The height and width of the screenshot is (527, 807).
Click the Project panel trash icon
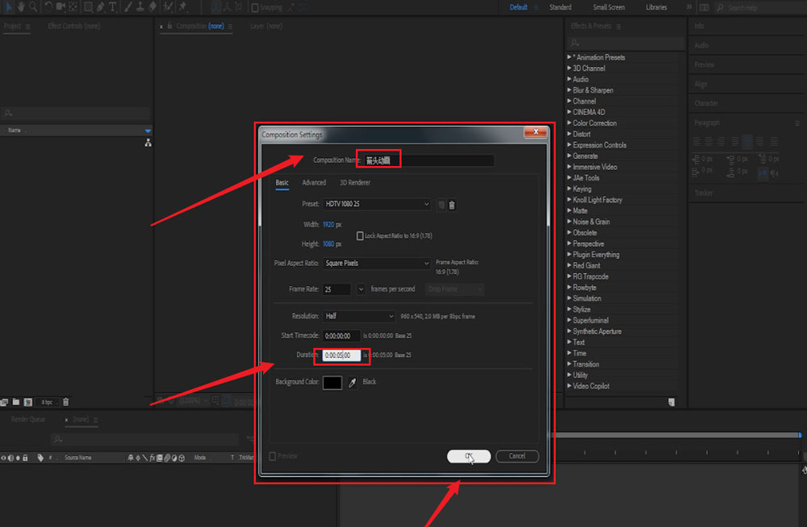tap(66, 401)
